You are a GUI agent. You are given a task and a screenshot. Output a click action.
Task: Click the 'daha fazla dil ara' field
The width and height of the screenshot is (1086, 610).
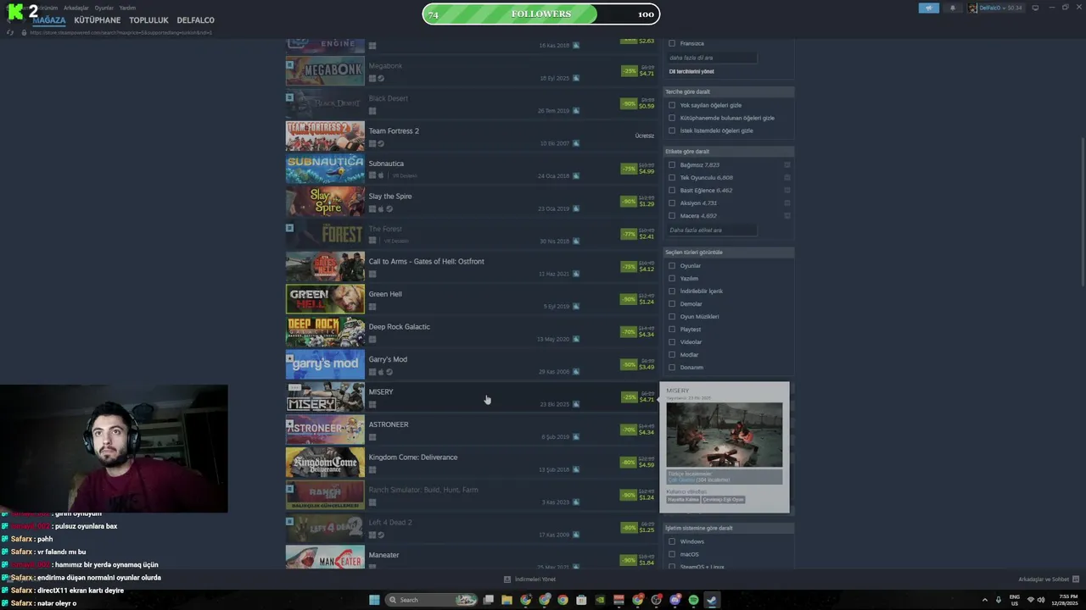tap(711, 58)
